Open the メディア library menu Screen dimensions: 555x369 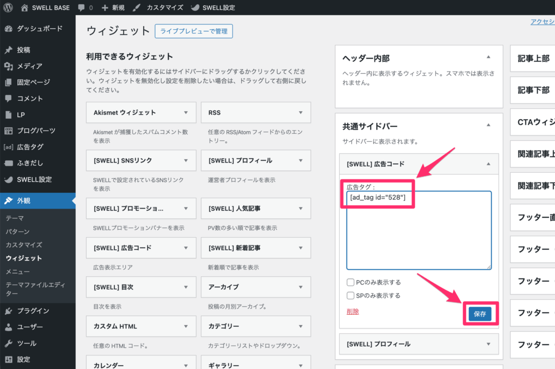point(29,66)
